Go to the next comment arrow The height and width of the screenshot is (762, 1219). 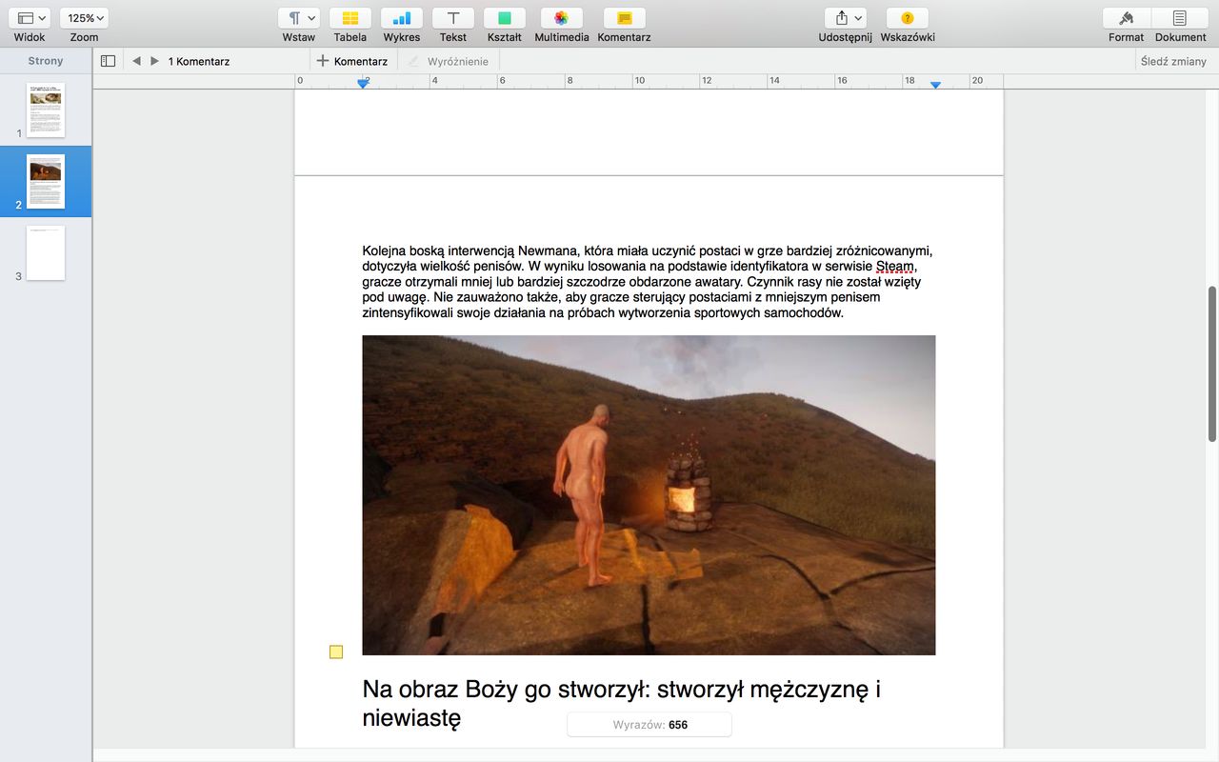pos(154,61)
